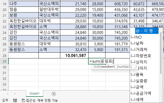Click the 일반대두박 cell
Image resolution: width=164 pixels, height=103 pixels.
coord(49,10)
